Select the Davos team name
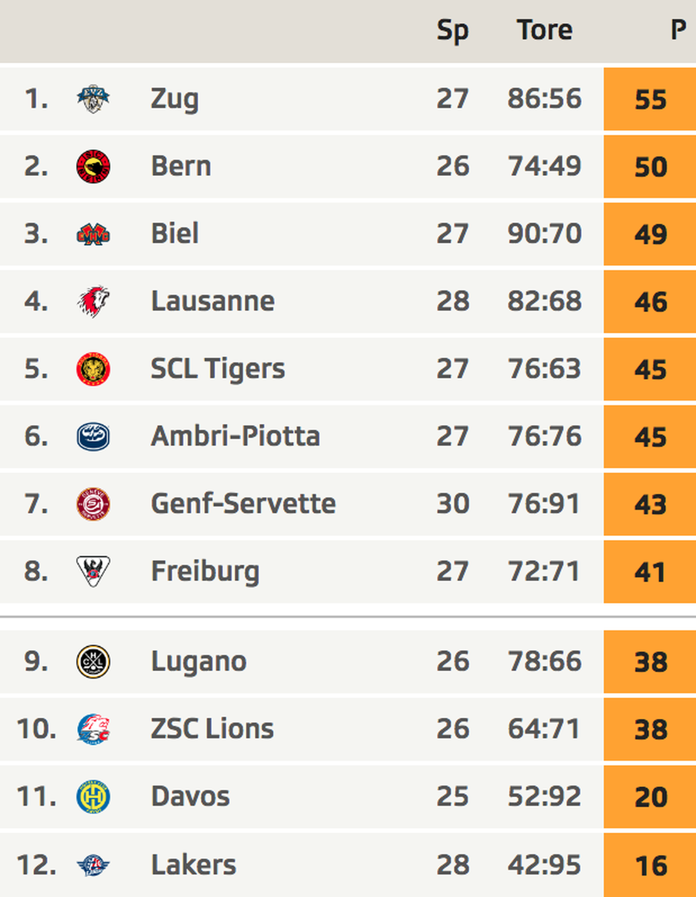Viewport: 696px width, 897px height. tap(190, 797)
